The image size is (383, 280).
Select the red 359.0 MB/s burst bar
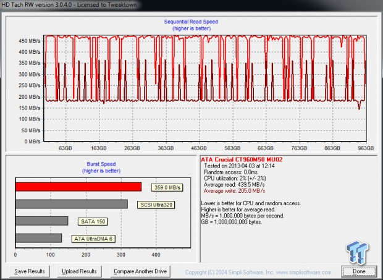click(78, 187)
